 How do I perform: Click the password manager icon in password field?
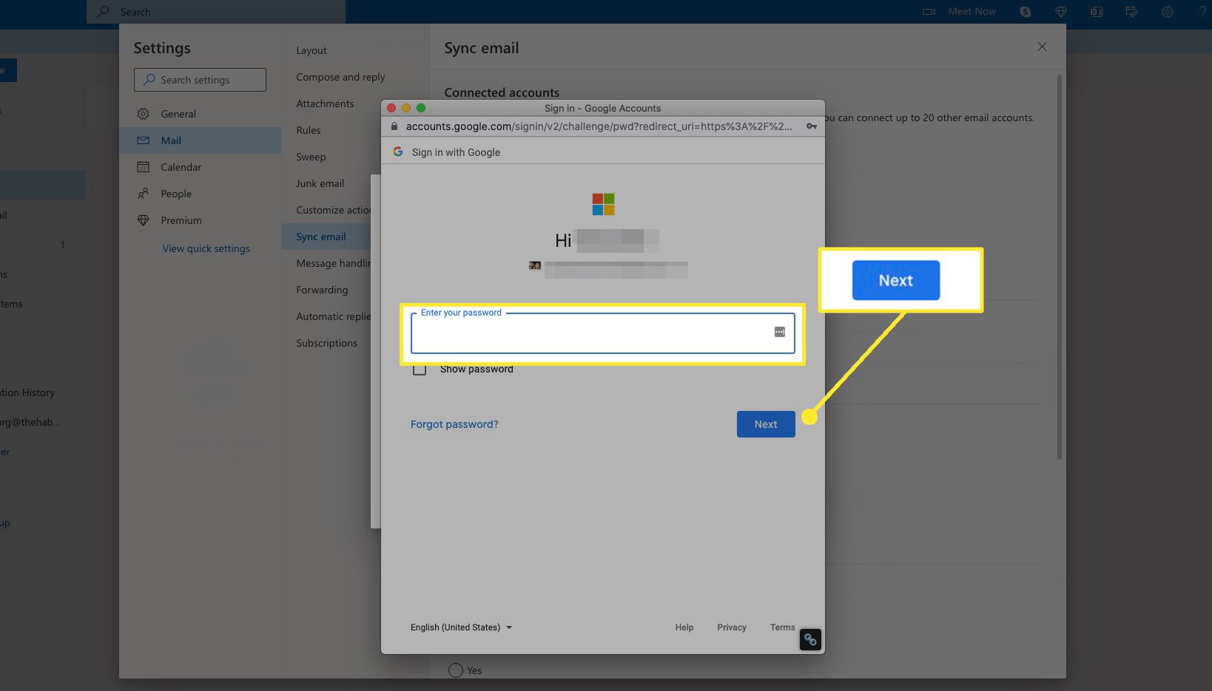click(x=779, y=332)
